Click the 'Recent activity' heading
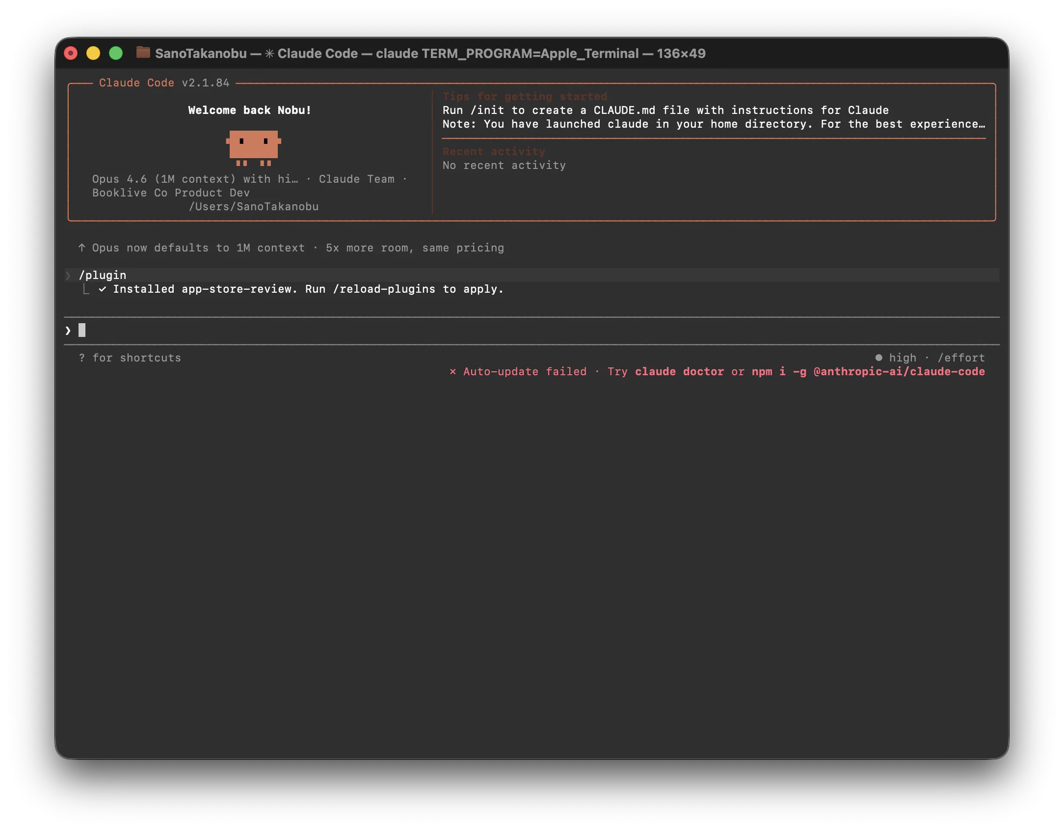This screenshot has height=832, width=1064. pyautogui.click(x=494, y=151)
